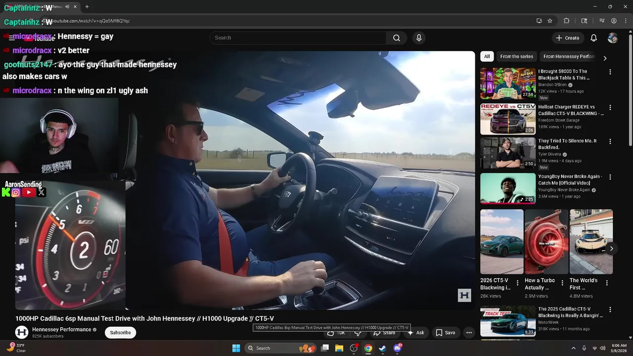Click the Create button

coord(567,38)
